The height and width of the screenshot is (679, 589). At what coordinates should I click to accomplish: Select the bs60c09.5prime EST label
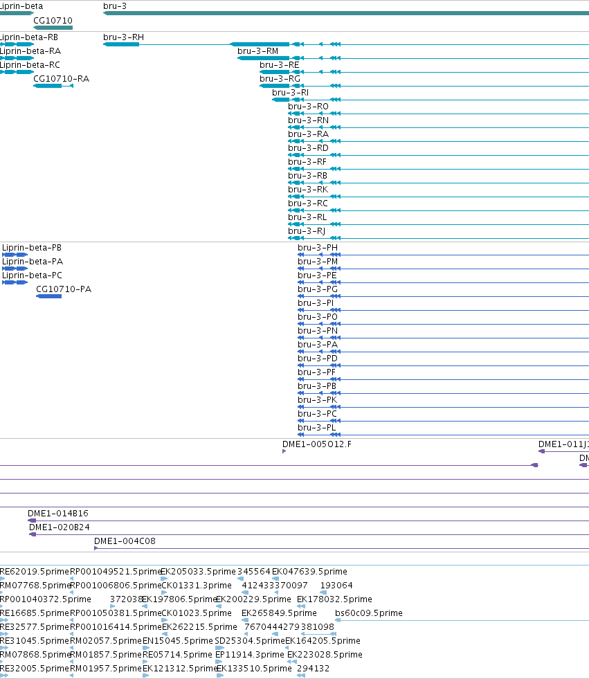[x=369, y=613]
